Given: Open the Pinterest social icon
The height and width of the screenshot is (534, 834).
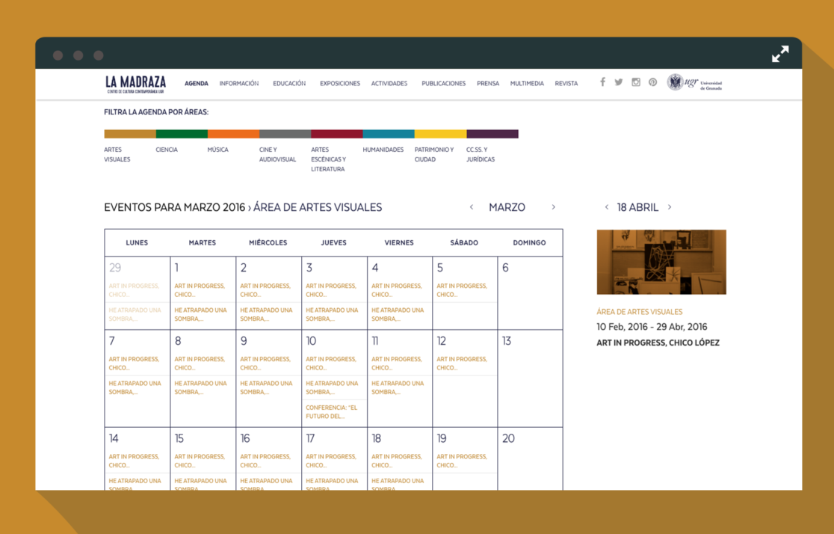Looking at the screenshot, I should (x=652, y=82).
